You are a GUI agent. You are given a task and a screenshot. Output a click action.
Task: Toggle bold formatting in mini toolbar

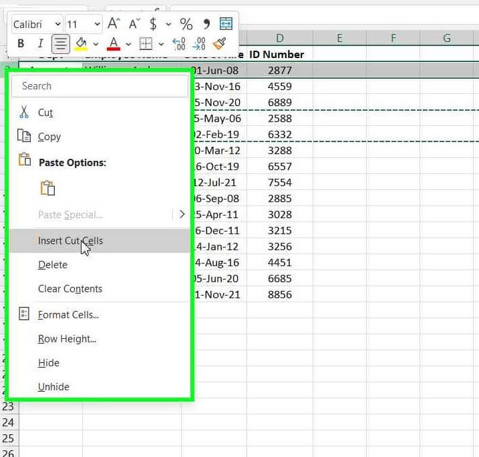(x=21, y=44)
